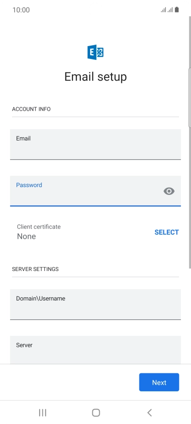The height and width of the screenshot is (424, 191).
Task: Tap the second signal strength icon
Action: 170,10
